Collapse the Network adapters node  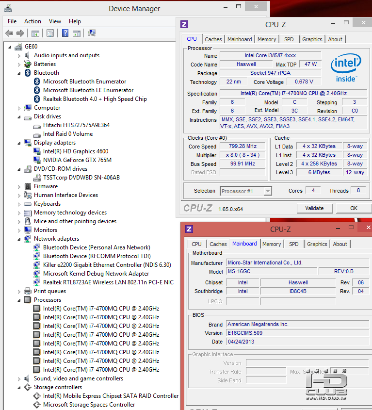pos(19,239)
